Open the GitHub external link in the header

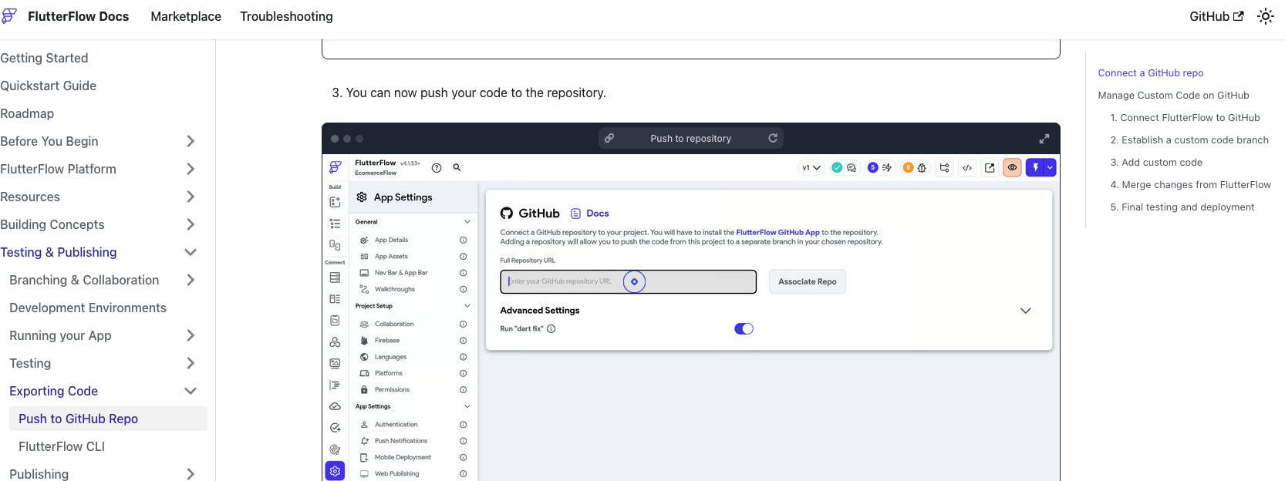coord(1216,16)
